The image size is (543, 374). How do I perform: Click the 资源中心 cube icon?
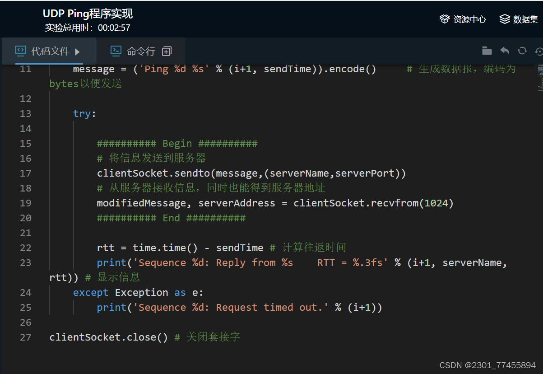click(x=445, y=19)
